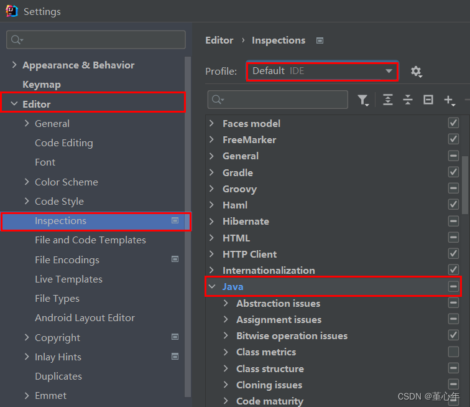Open the Font settings page
This screenshot has width=470, height=407.
tap(45, 162)
